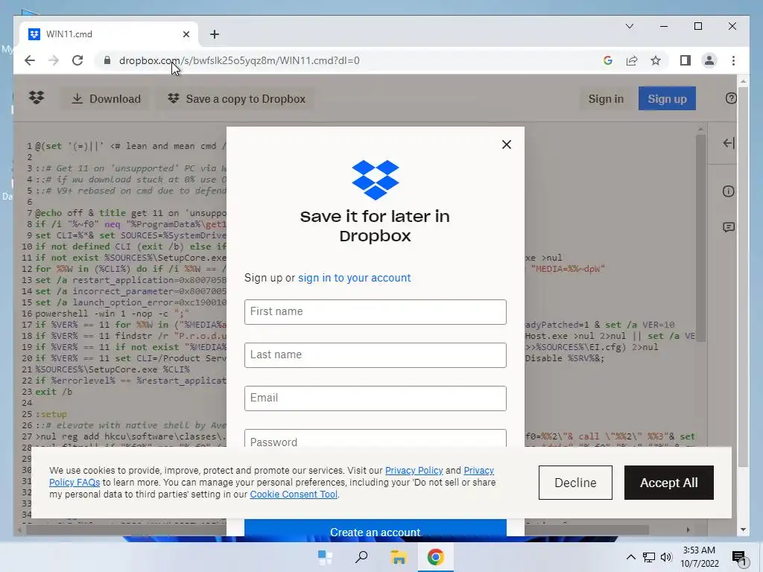Collapse the right sidebar arrow

point(729,143)
